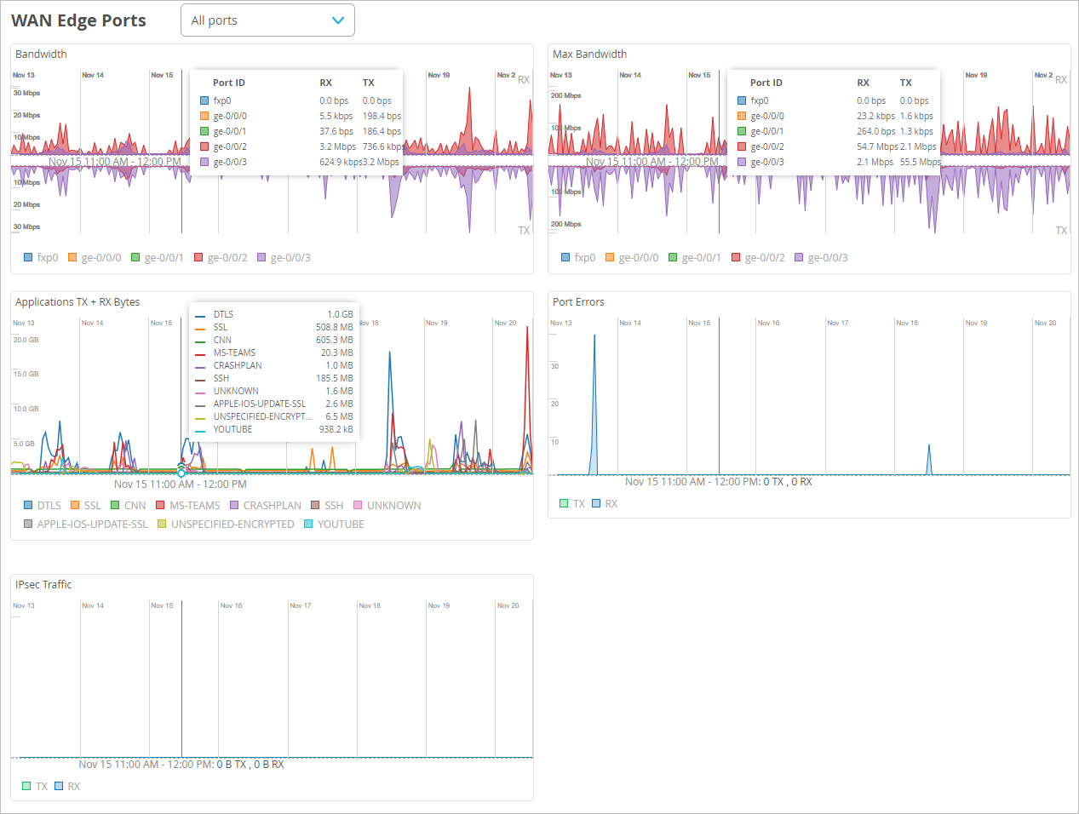Toggle ge-0/0/1 in Max Bandwidth legend

(694, 257)
